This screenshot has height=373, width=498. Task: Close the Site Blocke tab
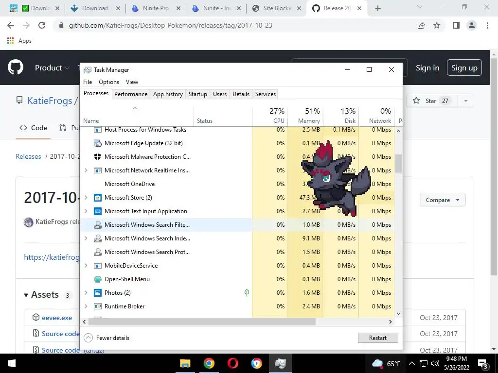(299, 9)
